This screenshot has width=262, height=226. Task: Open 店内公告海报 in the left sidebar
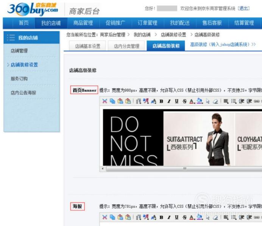23,93
